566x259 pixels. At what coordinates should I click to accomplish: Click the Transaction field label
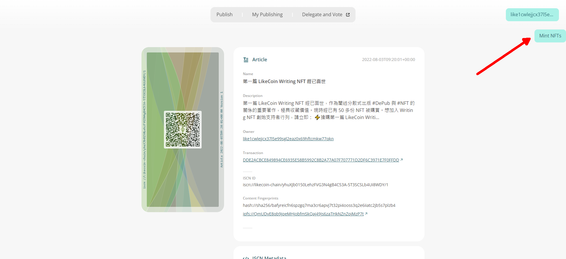point(253,153)
